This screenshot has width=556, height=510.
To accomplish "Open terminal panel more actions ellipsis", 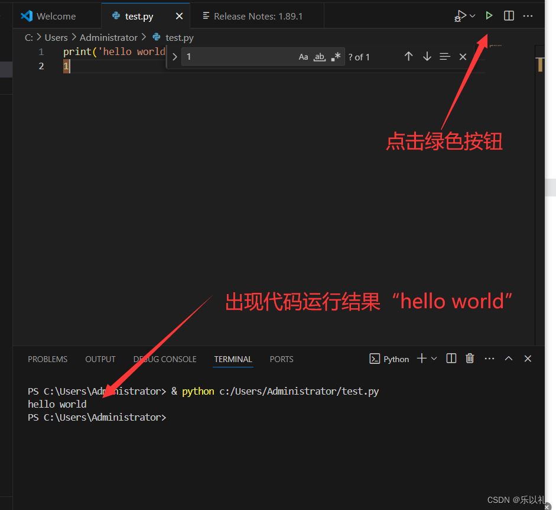I will coord(489,358).
